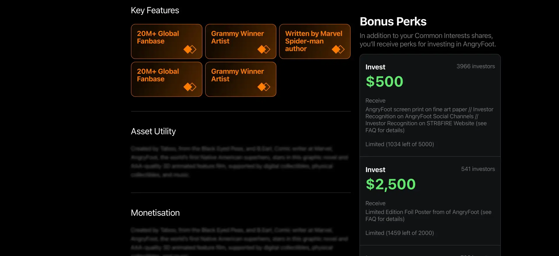This screenshot has height=256, width=559.
Task: Select the Invest label of the $2,500 tier
Action: [x=375, y=170]
